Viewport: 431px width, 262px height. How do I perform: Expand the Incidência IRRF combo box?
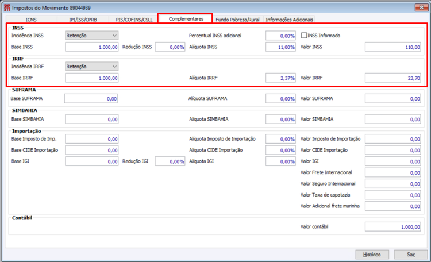point(92,67)
